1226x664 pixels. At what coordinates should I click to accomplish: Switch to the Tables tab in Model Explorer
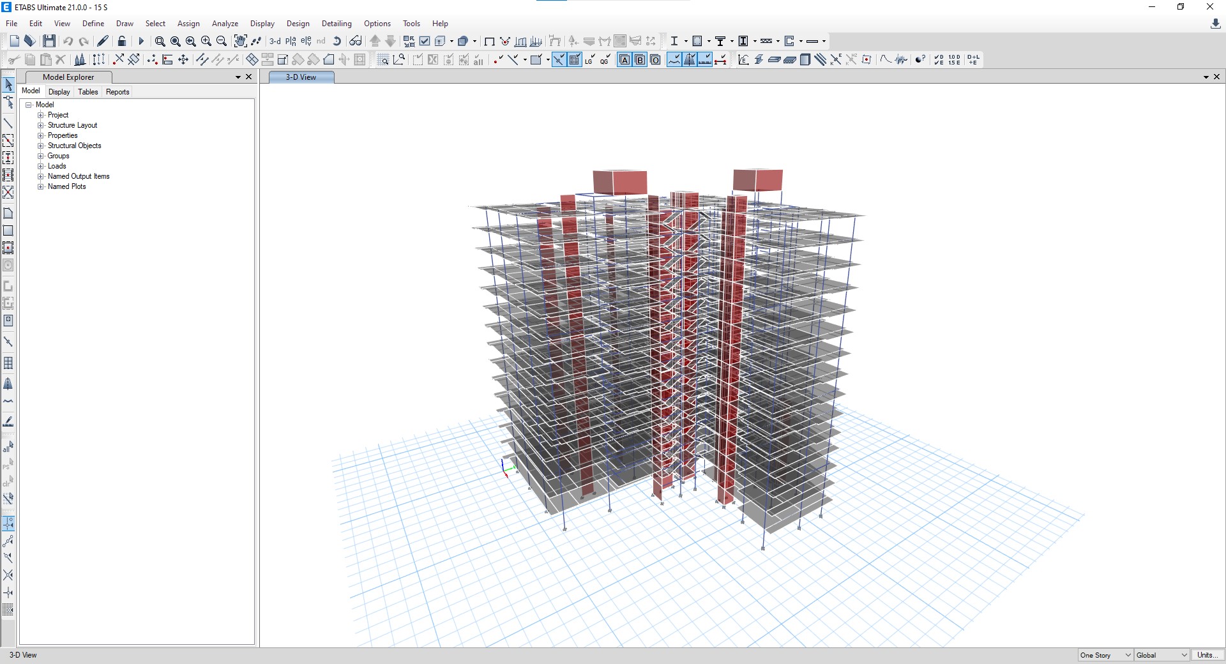point(88,92)
